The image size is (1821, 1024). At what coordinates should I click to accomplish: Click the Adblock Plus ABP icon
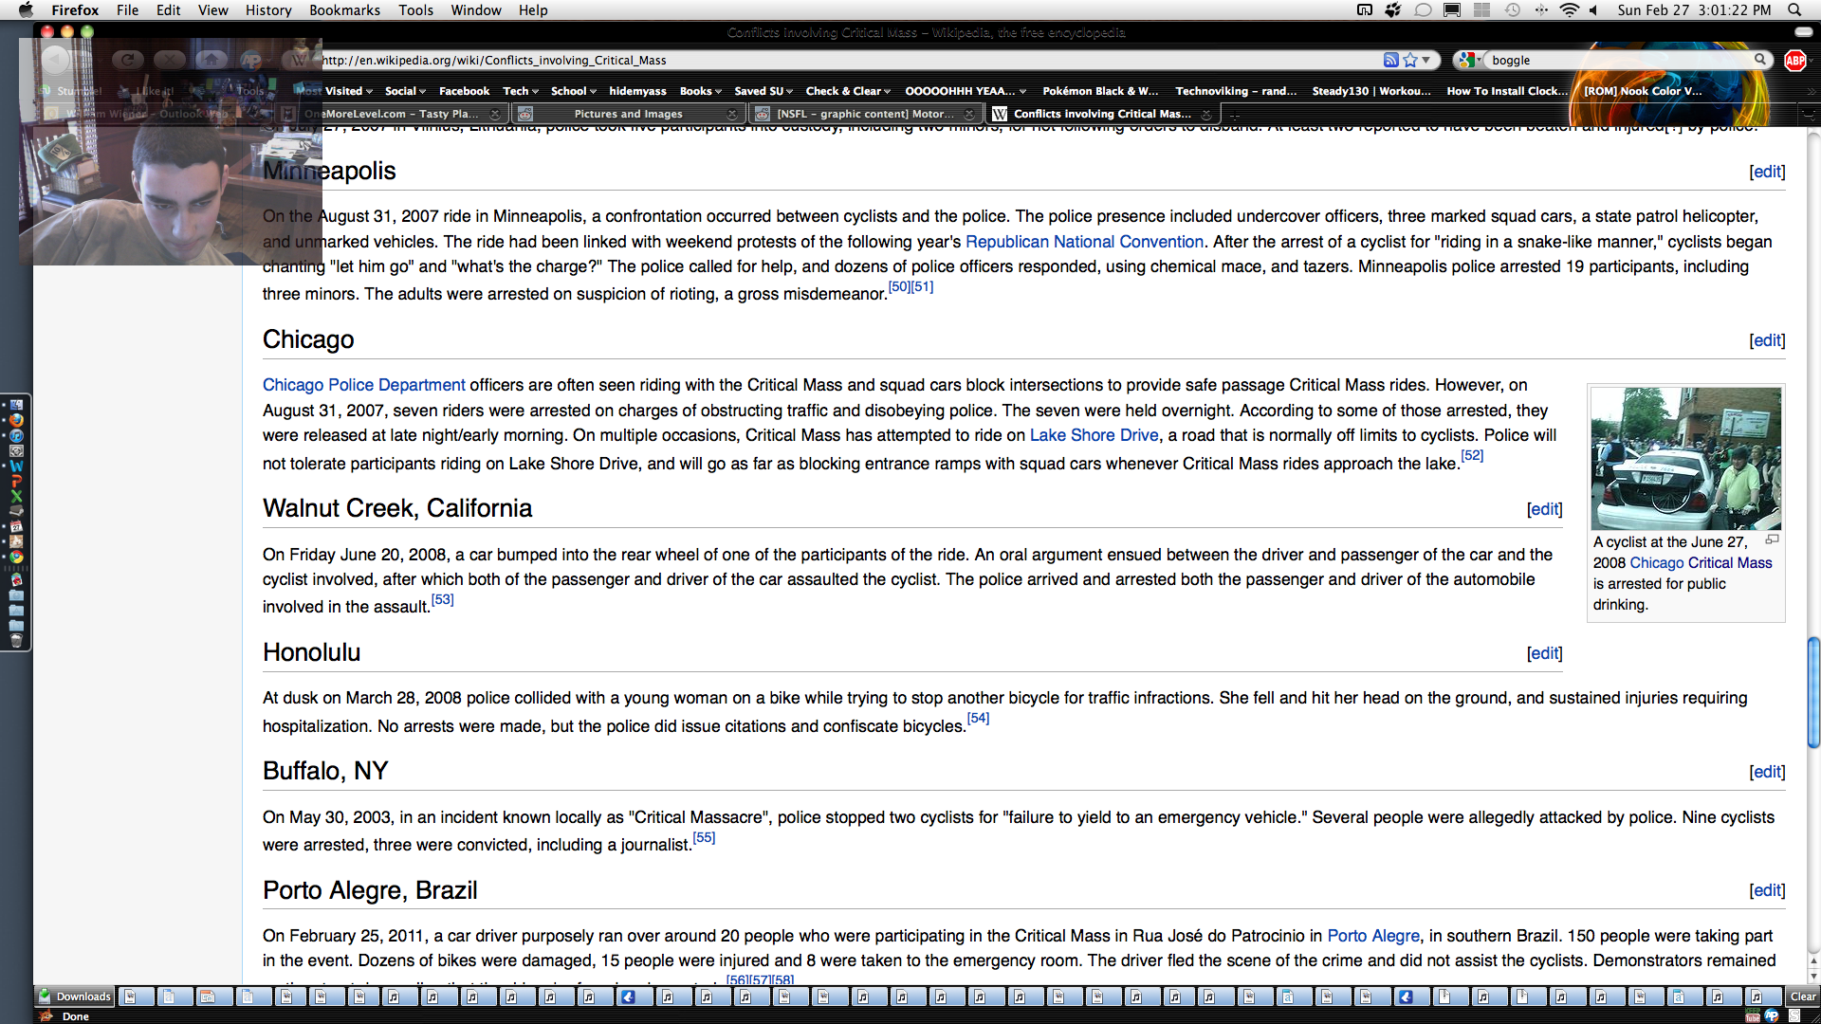1794,60
